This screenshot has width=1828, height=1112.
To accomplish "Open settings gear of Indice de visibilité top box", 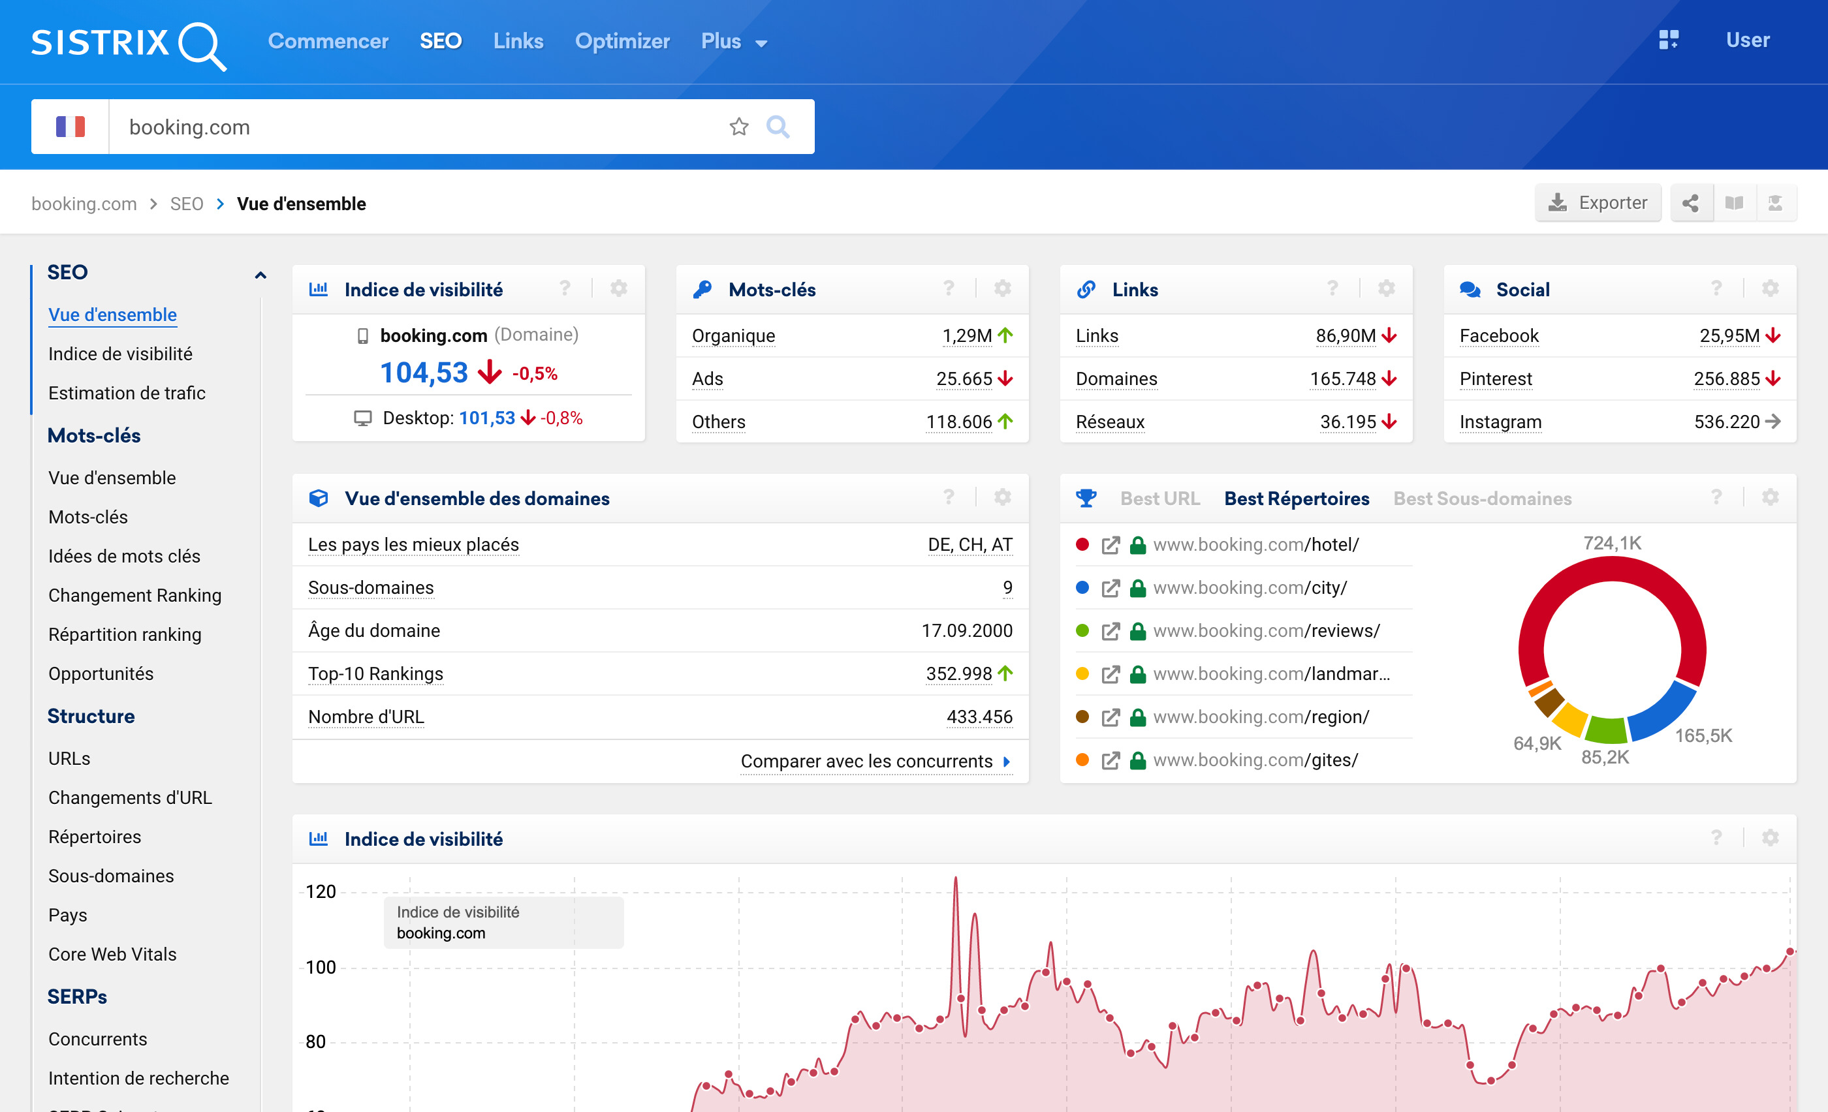I will (x=619, y=288).
